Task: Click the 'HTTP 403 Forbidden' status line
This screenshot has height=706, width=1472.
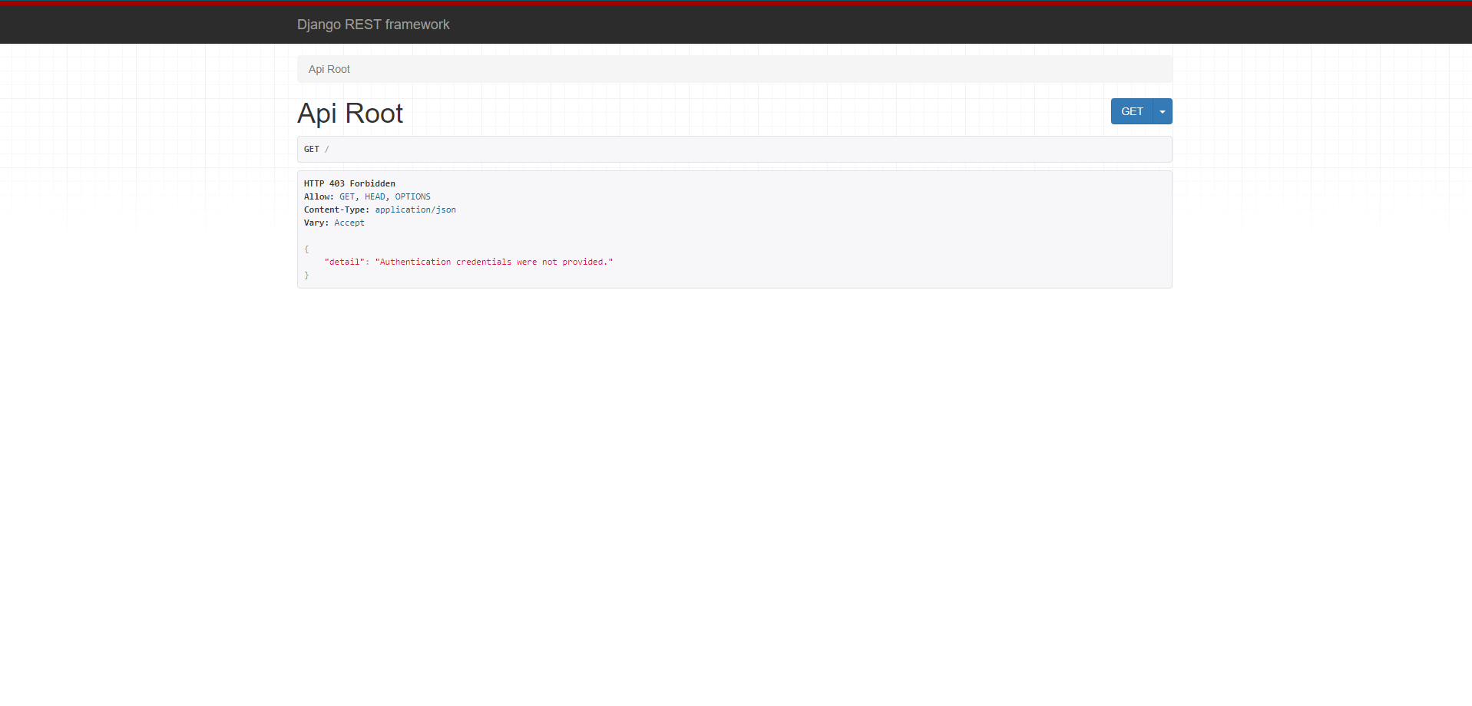Action: 349,183
